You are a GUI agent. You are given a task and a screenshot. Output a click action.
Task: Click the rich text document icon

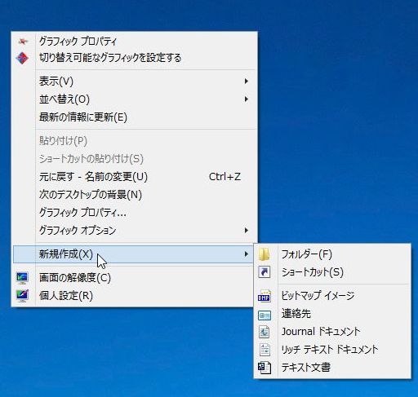pos(265,350)
